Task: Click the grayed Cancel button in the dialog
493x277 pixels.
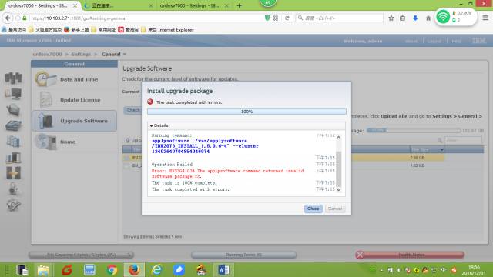Action: [335, 209]
